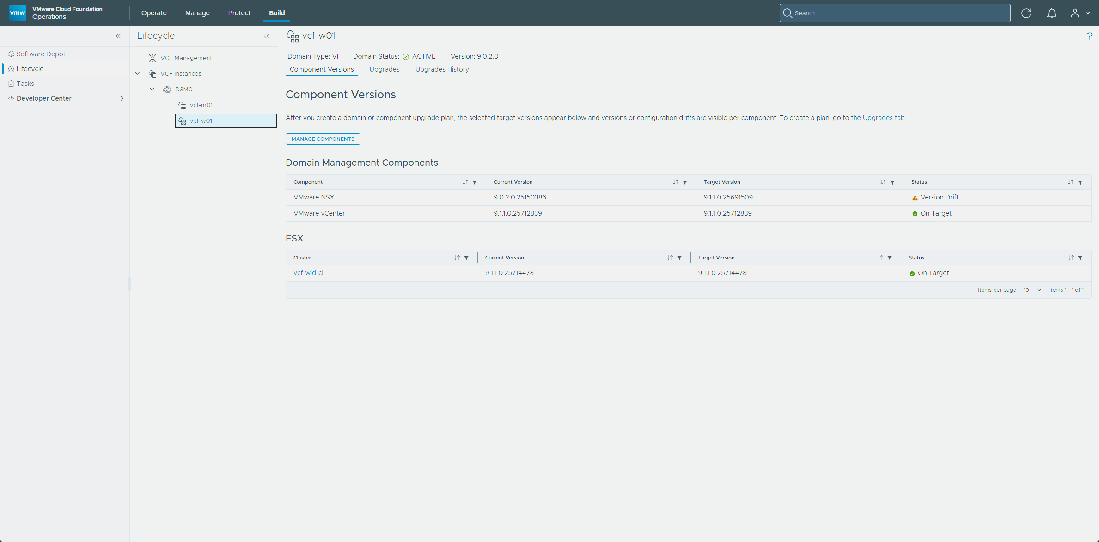Select VCF Management in Lifecycle tree
Viewport: 1099px width, 542px height.
(x=186, y=58)
